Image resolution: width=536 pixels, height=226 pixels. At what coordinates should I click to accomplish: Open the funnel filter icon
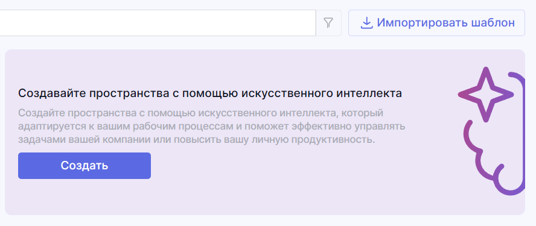click(x=328, y=23)
